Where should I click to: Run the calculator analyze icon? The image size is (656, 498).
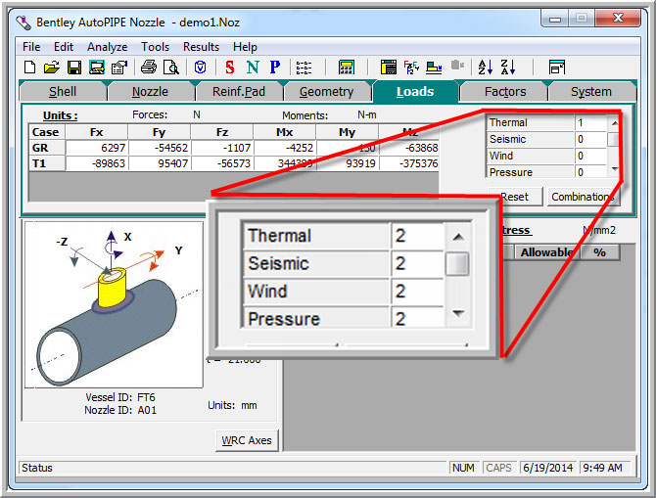click(x=347, y=68)
